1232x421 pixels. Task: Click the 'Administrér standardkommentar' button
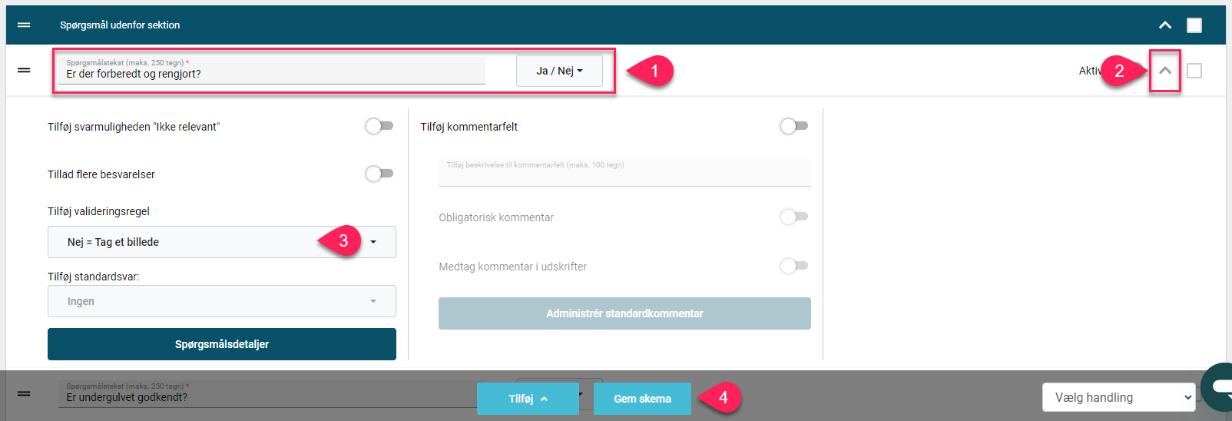point(624,313)
